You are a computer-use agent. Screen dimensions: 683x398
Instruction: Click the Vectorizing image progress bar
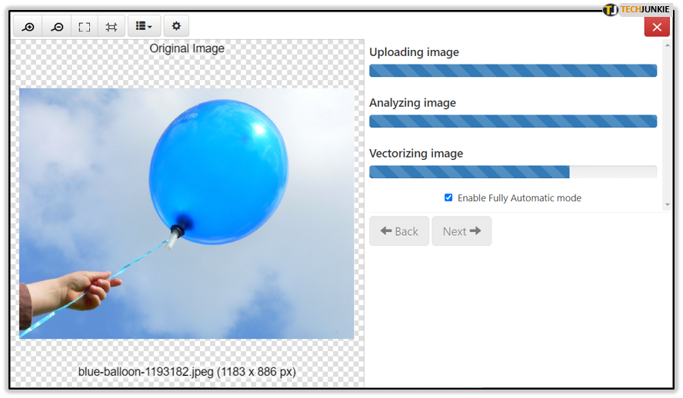point(513,172)
